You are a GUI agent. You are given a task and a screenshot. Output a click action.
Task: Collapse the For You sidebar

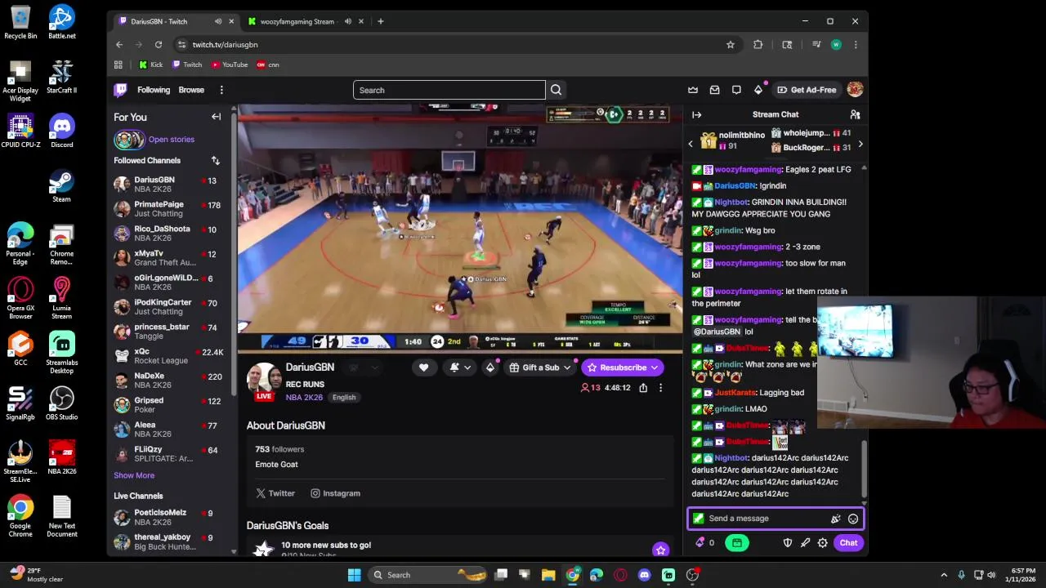[x=217, y=117]
